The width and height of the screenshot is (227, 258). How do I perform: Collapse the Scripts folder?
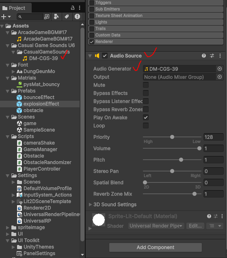click(x=8, y=137)
